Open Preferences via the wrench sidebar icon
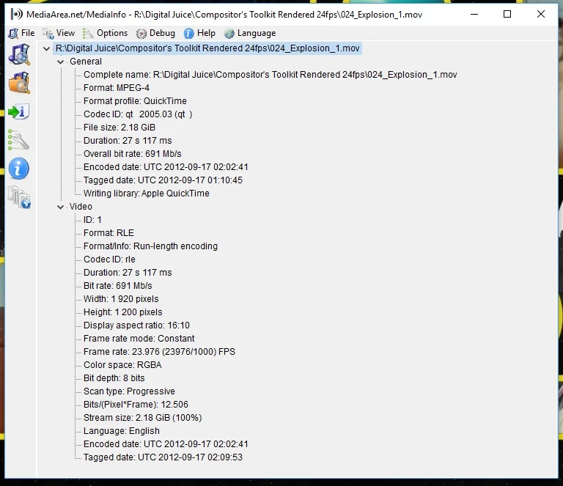563x486 pixels. (x=18, y=140)
